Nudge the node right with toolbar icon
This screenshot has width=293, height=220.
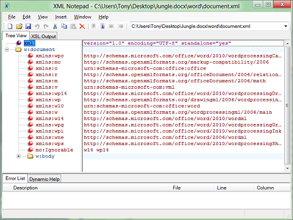click(x=120, y=26)
